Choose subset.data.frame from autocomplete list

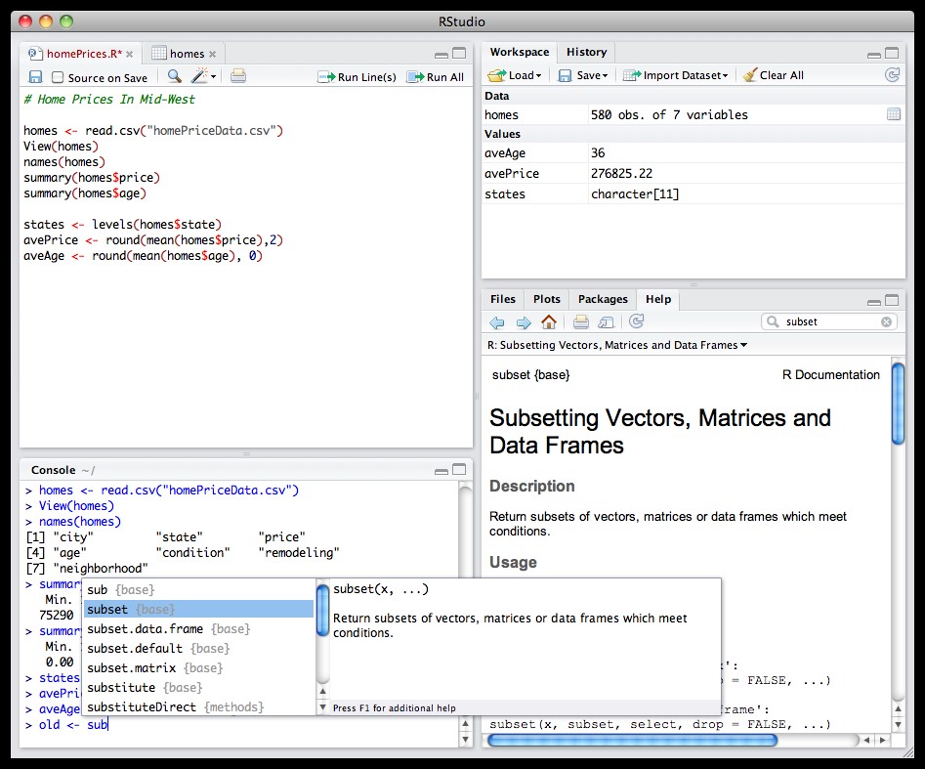199,629
